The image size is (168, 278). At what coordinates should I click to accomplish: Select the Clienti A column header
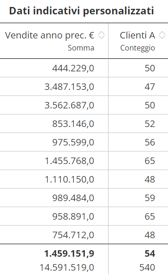click(137, 35)
